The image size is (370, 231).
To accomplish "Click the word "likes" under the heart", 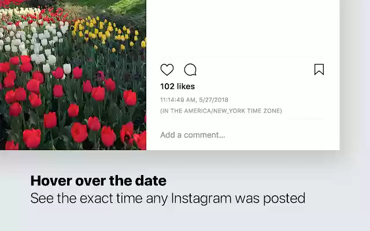I will tap(186, 86).
